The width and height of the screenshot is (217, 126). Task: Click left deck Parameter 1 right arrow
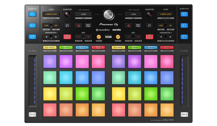56,37
